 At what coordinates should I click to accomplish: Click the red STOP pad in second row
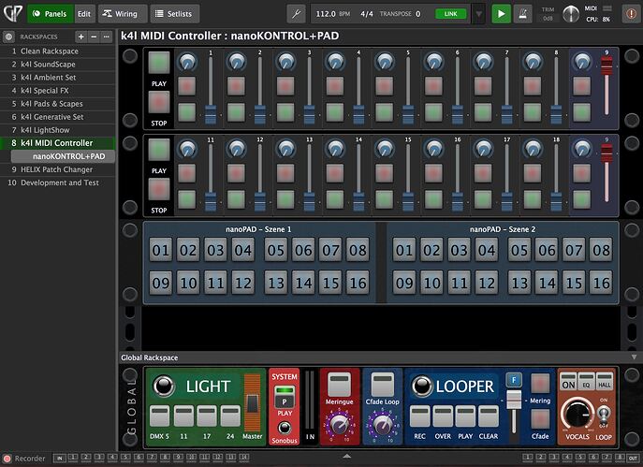coord(159,189)
